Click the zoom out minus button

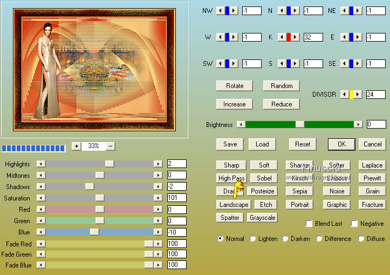(x=111, y=146)
